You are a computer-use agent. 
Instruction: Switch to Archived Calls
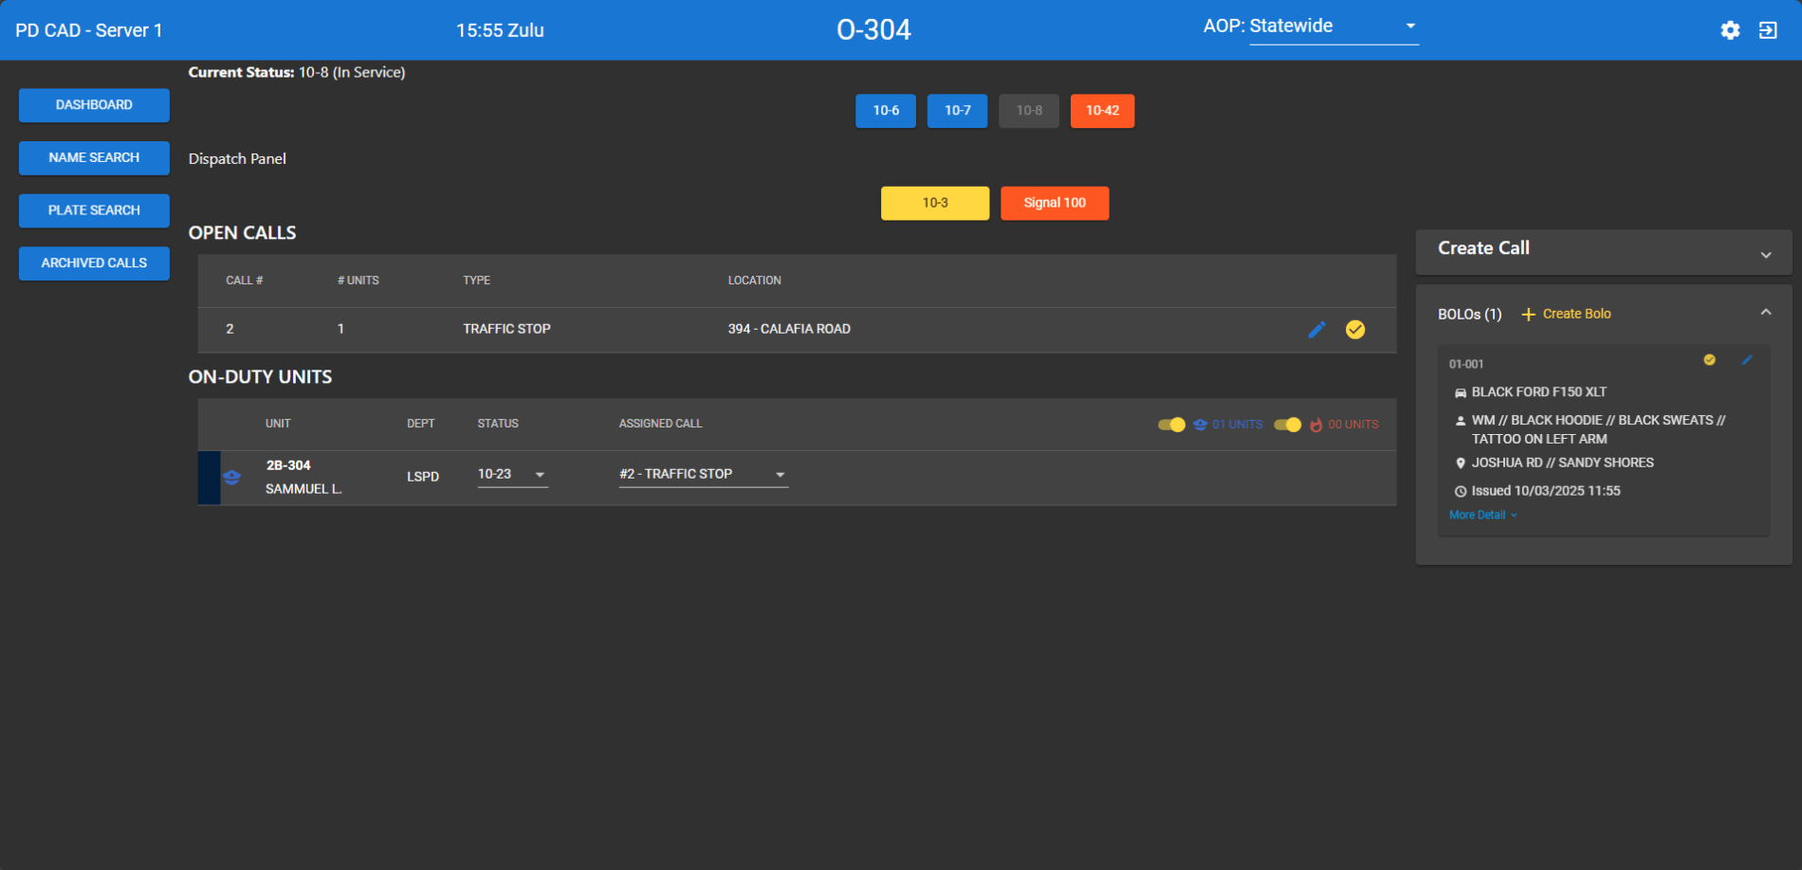(x=94, y=263)
